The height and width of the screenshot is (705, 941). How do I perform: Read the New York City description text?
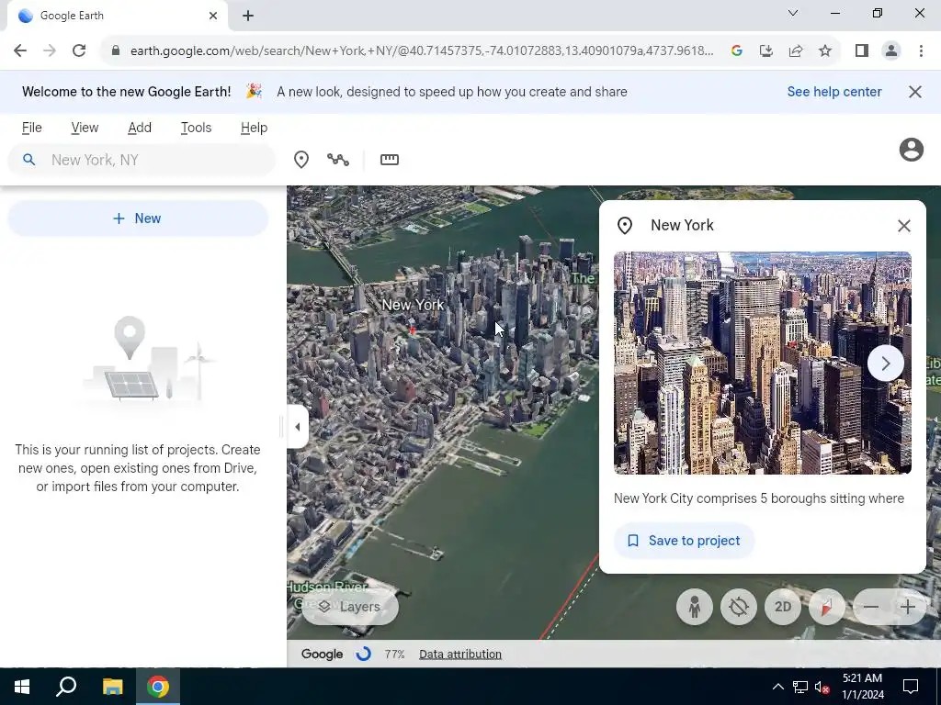[758, 498]
